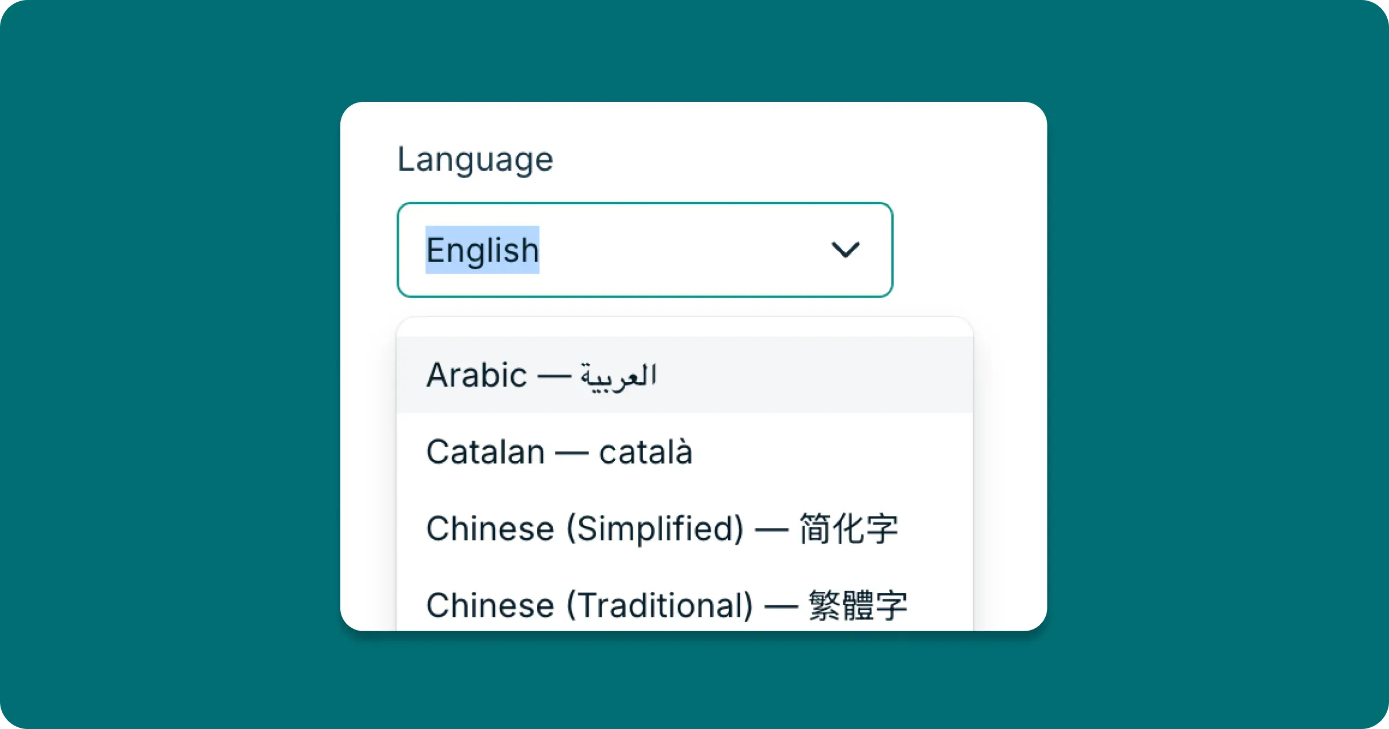Click the Language field label

(x=475, y=159)
